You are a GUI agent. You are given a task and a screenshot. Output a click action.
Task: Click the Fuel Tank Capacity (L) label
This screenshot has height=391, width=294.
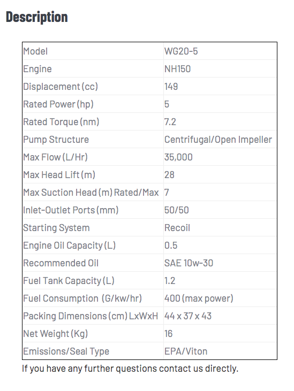69,281
